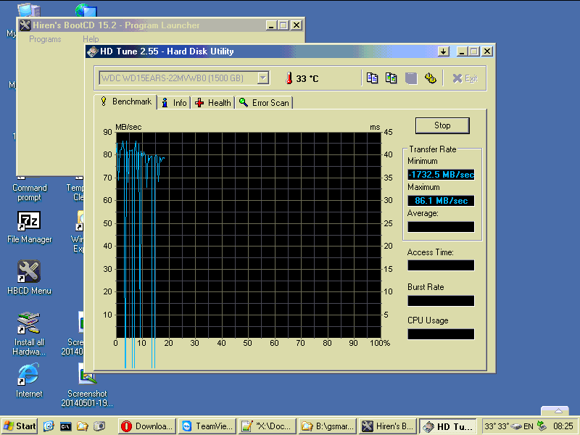Click the tray temperature 33° indicator
Screen dimensions: 580x435
coord(497,426)
